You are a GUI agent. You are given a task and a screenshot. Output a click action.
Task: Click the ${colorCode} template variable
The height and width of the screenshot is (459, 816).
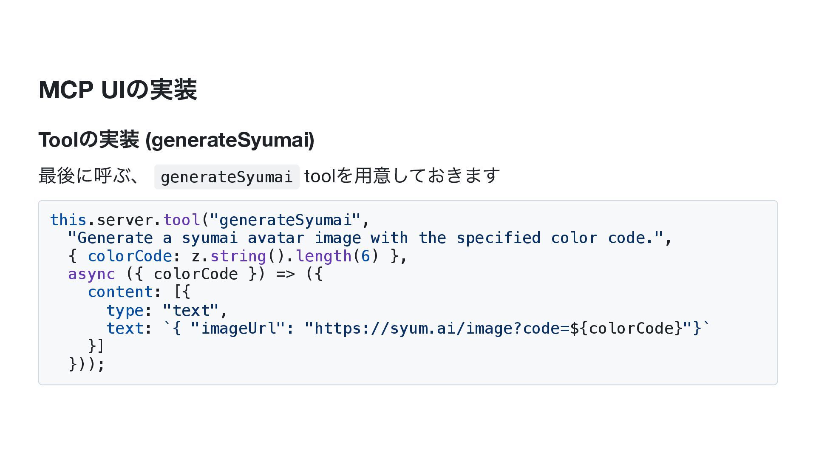point(626,329)
